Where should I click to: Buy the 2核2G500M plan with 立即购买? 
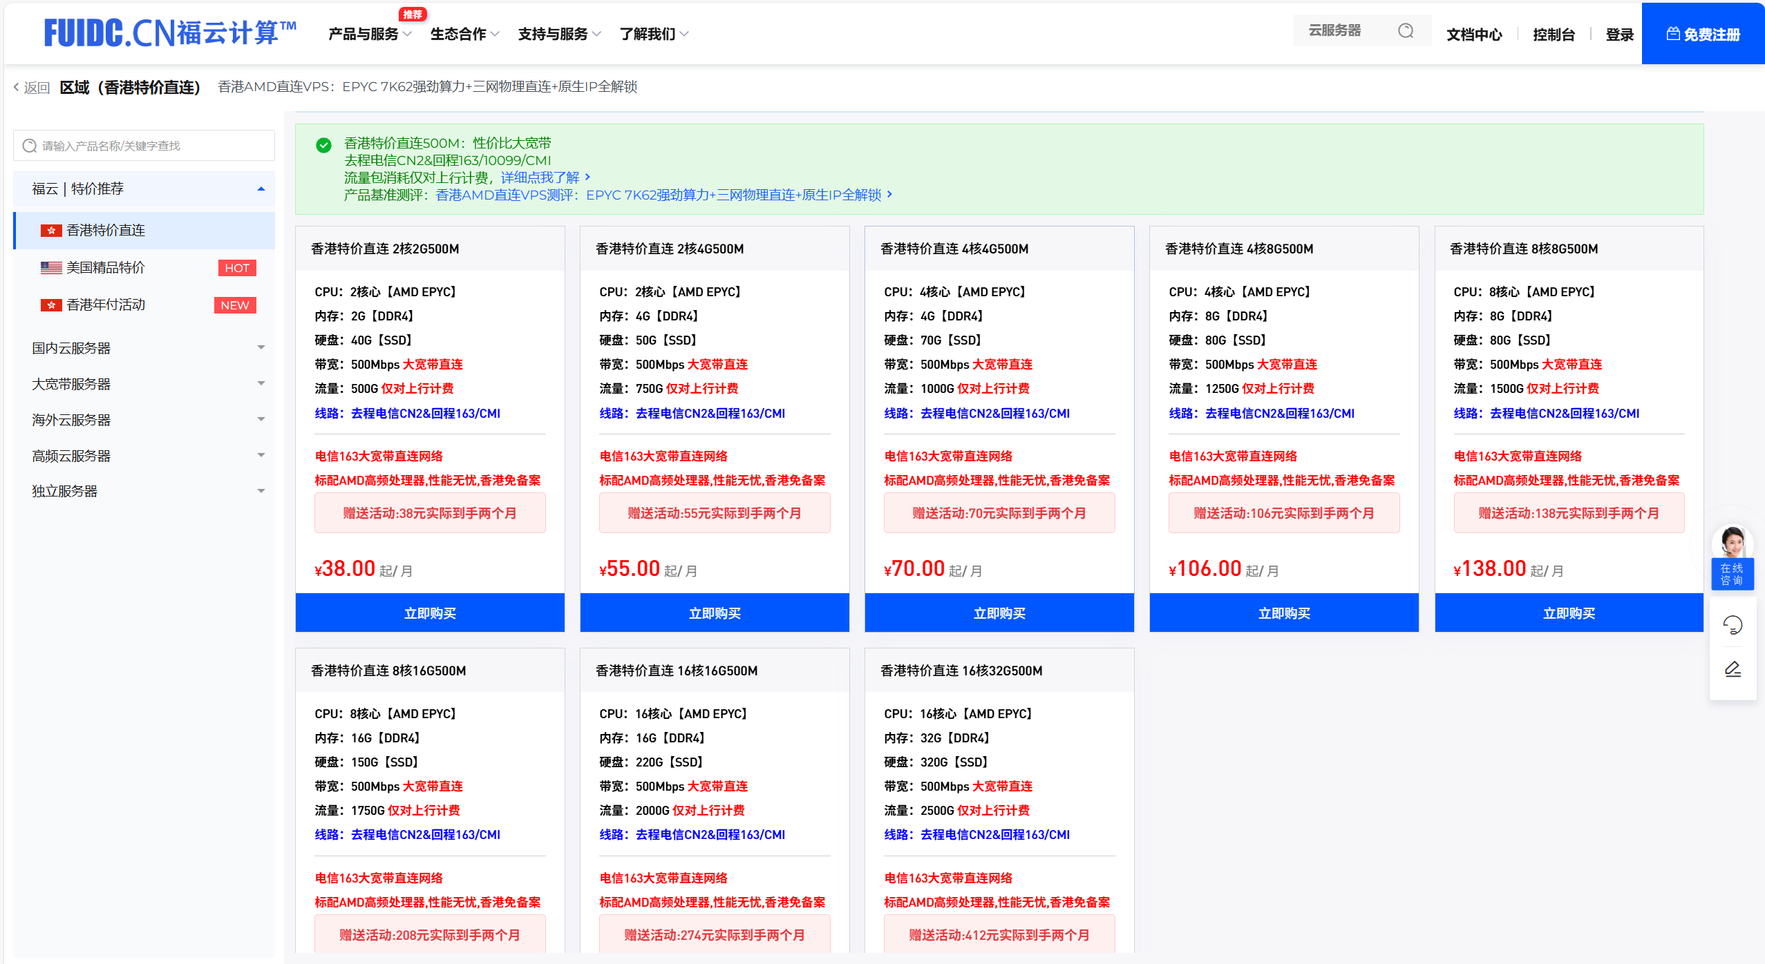(430, 613)
